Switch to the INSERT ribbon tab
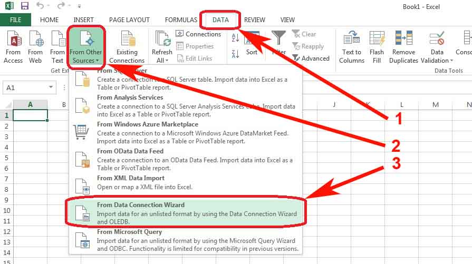472x264 pixels. (x=83, y=20)
